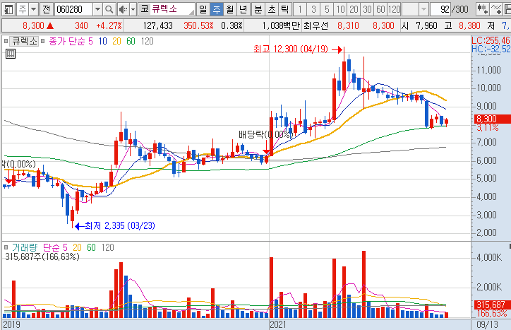Toggle the square before 종가 단순 legend
This screenshot has width=511, height=330.
(42, 41)
